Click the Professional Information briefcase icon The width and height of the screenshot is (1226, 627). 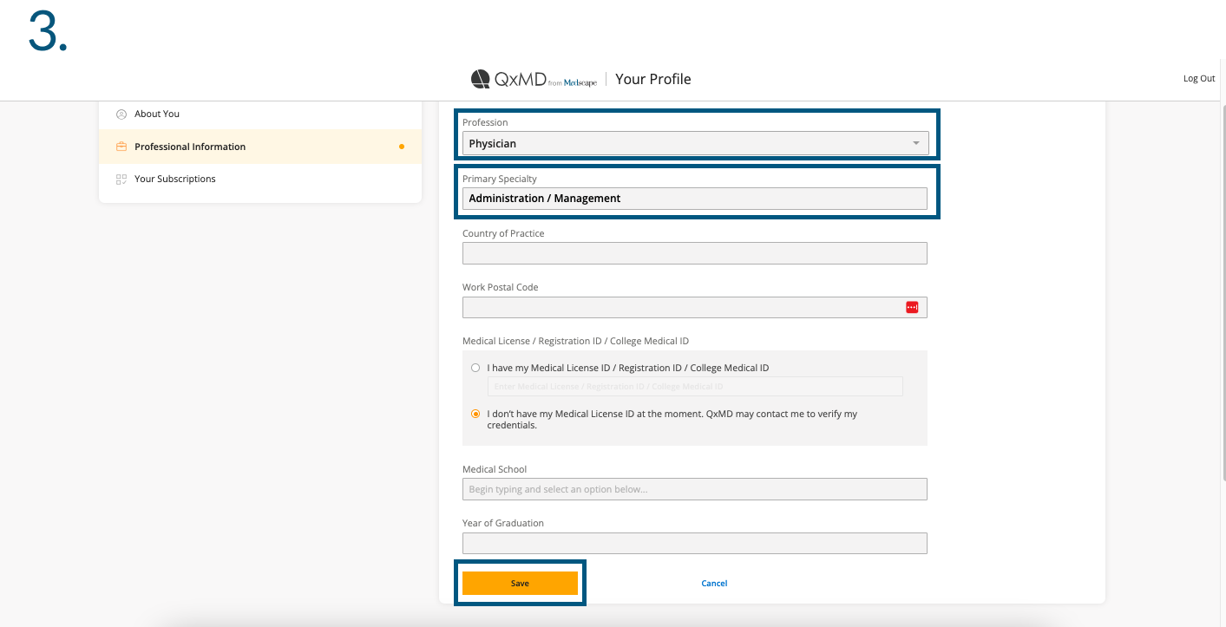coord(121,147)
